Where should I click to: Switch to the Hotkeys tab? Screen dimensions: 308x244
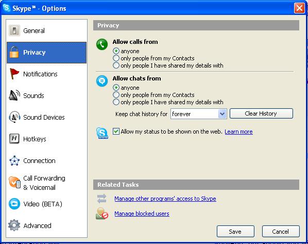(x=46, y=139)
